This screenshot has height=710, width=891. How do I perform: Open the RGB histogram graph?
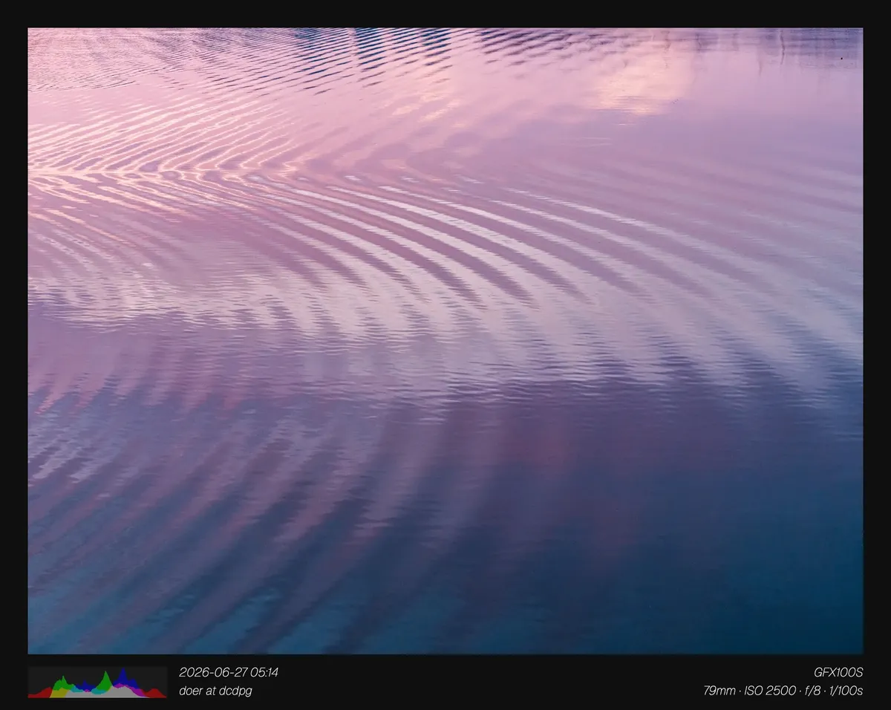click(x=97, y=682)
